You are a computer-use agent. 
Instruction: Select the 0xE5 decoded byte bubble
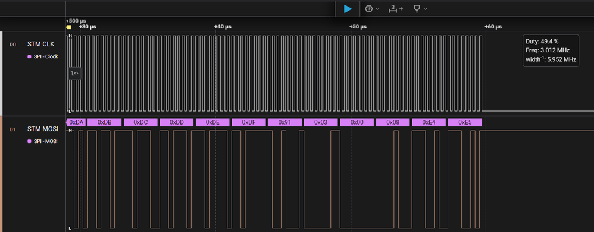[465, 122]
